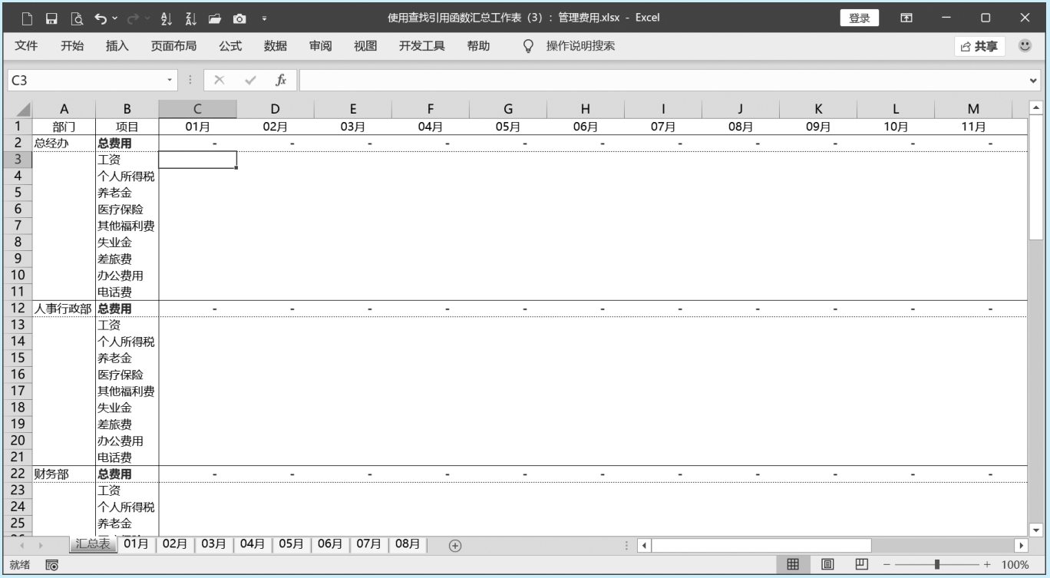Open Customize Quick Access Toolbar dropdown
The height and width of the screenshot is (578, 1050).
click(265, 18)
